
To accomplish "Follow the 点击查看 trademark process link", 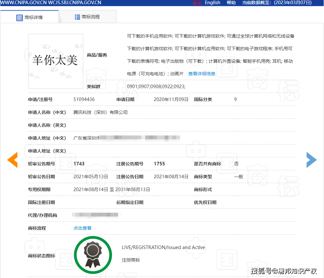I will pos(82,228).
